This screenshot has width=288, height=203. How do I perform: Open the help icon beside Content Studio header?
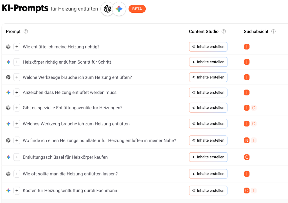coord(224,32)
